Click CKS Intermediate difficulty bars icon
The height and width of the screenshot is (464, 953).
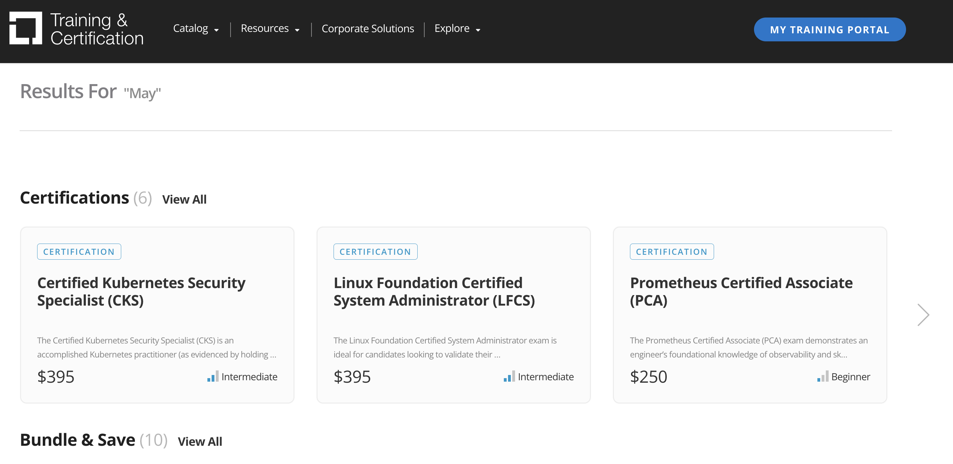click(x=213, y=376)
